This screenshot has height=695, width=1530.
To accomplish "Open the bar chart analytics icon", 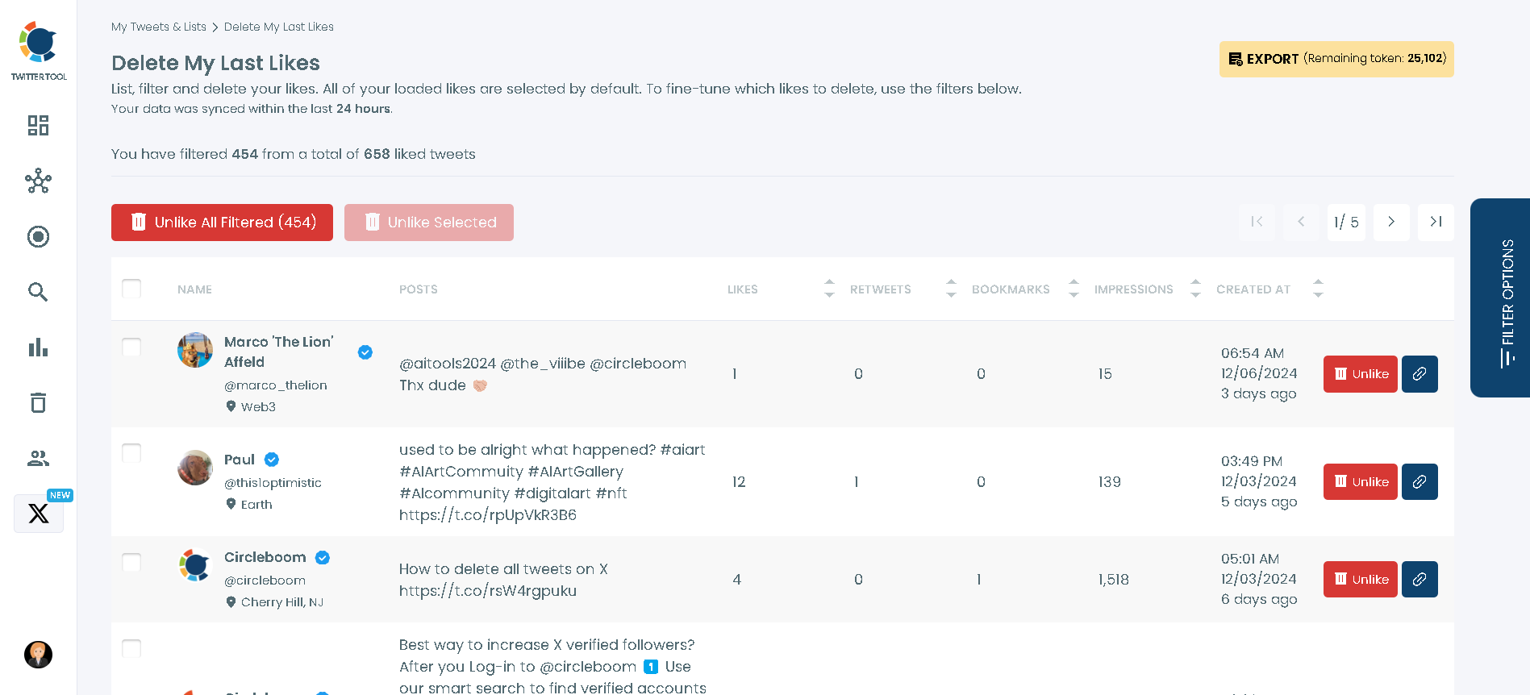I will (38, 347).
